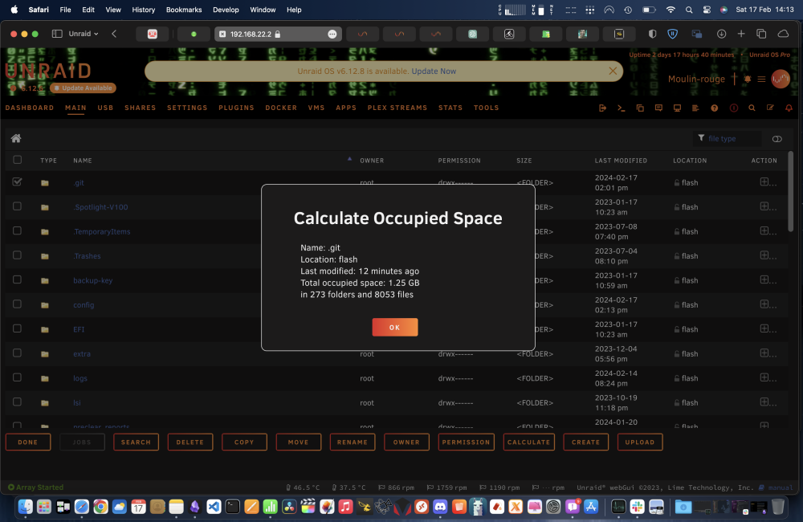Click the action icon for .git row
Screen dimensions: 803x522
pos(764,182)
